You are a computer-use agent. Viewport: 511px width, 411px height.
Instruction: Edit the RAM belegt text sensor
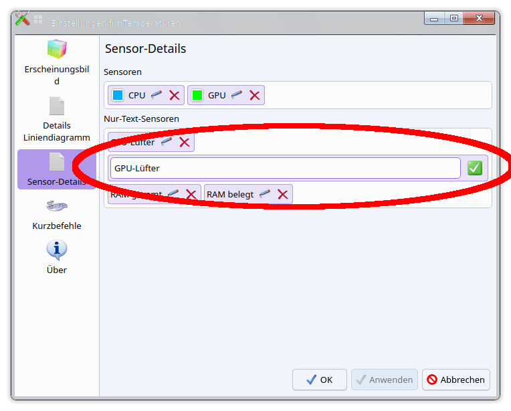point(265,194)
